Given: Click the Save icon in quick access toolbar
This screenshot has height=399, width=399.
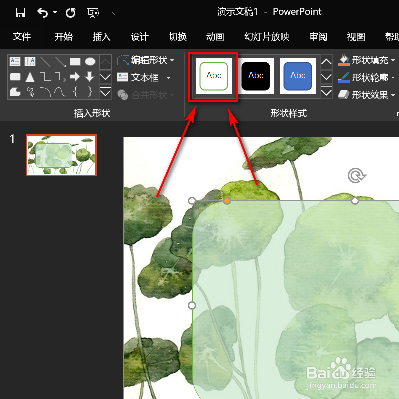Looking at the screenshot, I should pyautogui.click(x=20, y=12).
